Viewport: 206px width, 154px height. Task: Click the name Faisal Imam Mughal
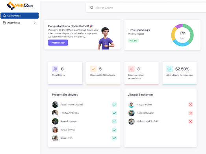coord(71,105)
